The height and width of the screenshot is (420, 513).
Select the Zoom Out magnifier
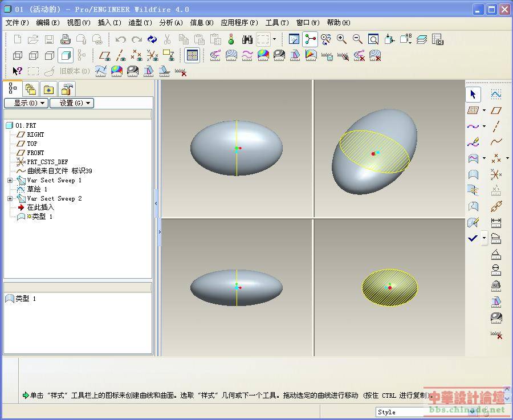[357, 39]
